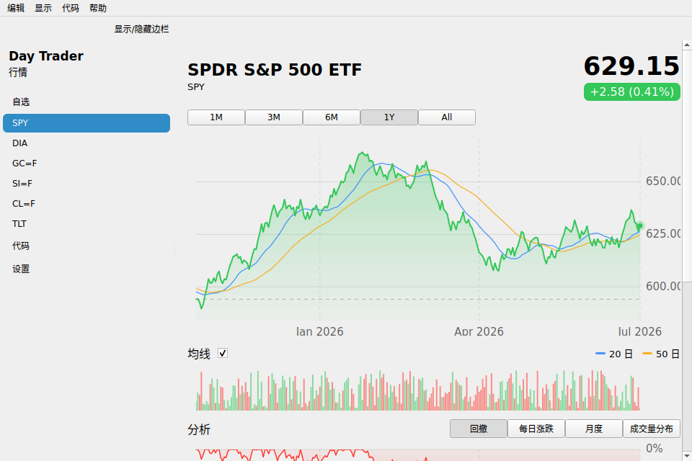
Task: Click the SPDR S&P 500 ETF title
Action: pos(275,70)
